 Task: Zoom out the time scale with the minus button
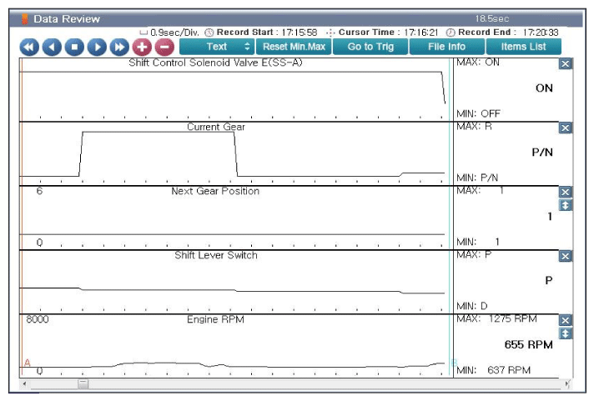pos(165,48)
